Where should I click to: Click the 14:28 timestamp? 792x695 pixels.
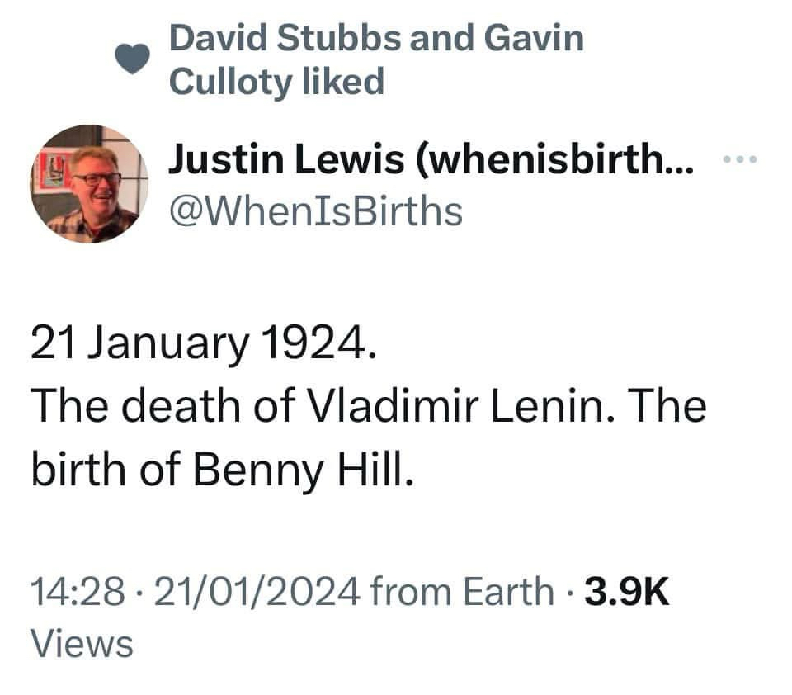click(77, 592)
